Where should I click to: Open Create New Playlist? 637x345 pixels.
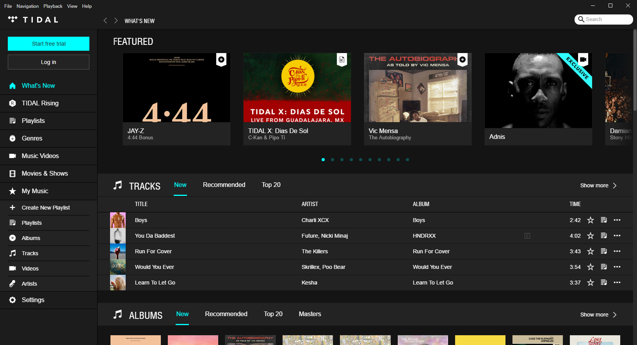pyautogui.click(x=46, y=208)
